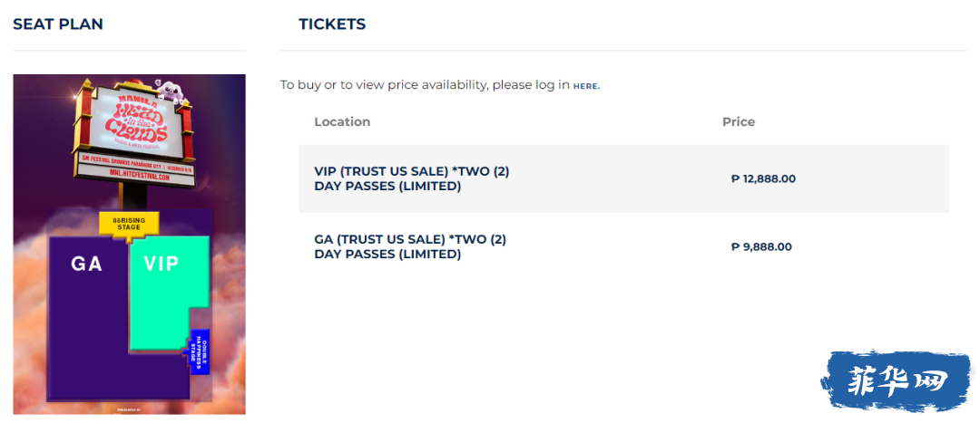Click the TICKETS heading

(332, 24)
